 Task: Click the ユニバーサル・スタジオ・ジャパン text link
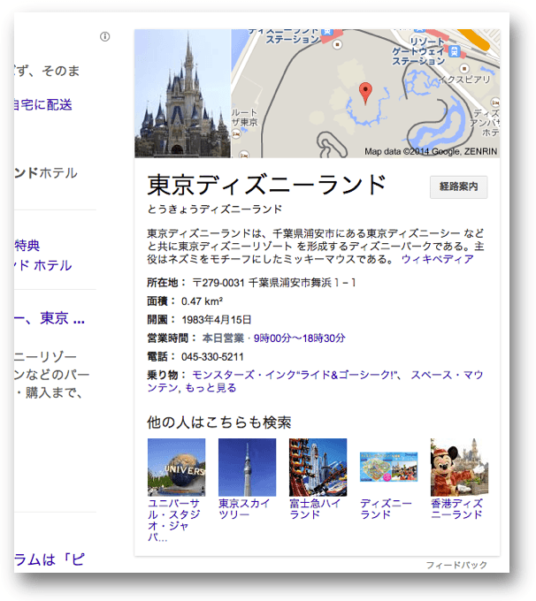pos(174,520)
